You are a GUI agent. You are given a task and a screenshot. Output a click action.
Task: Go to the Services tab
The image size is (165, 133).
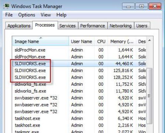pyautogui.click(x=67, y=26)
